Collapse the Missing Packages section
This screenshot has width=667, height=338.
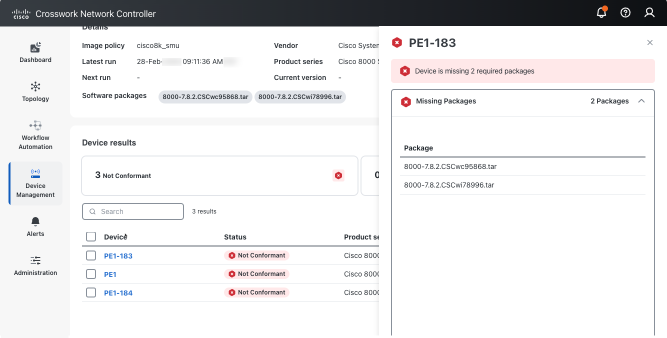point(641,101)
